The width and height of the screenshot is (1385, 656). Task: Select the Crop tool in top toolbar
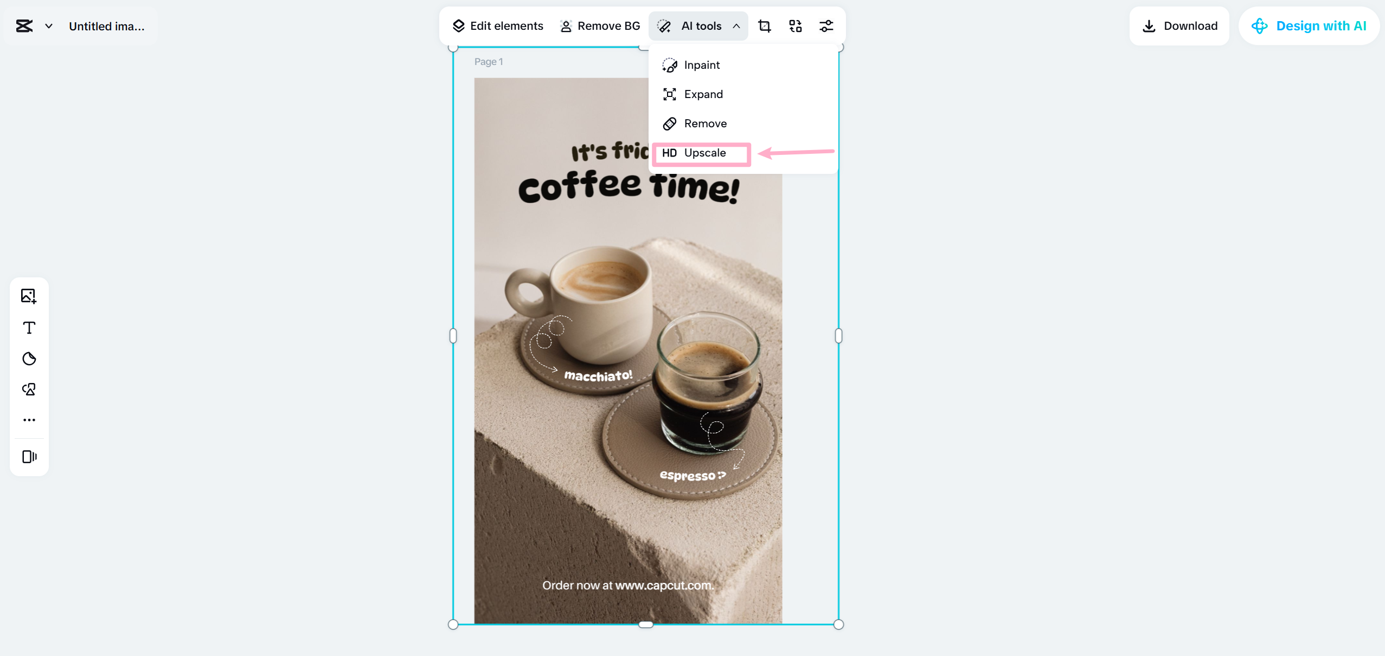(764, 25)
